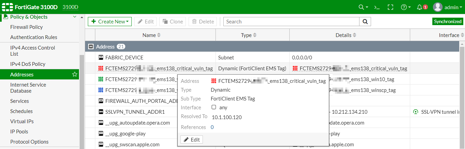
Task: Favorite the Addresses page star icon
Action: pos(75,74)
